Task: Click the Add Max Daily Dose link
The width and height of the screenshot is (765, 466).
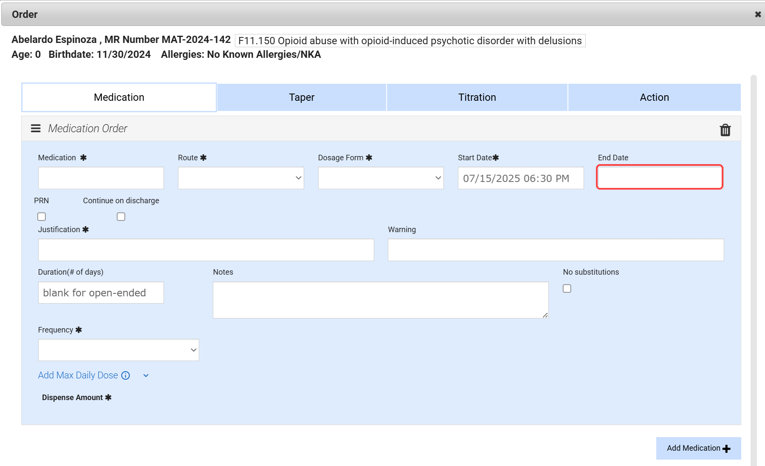Action: (78, 375)
